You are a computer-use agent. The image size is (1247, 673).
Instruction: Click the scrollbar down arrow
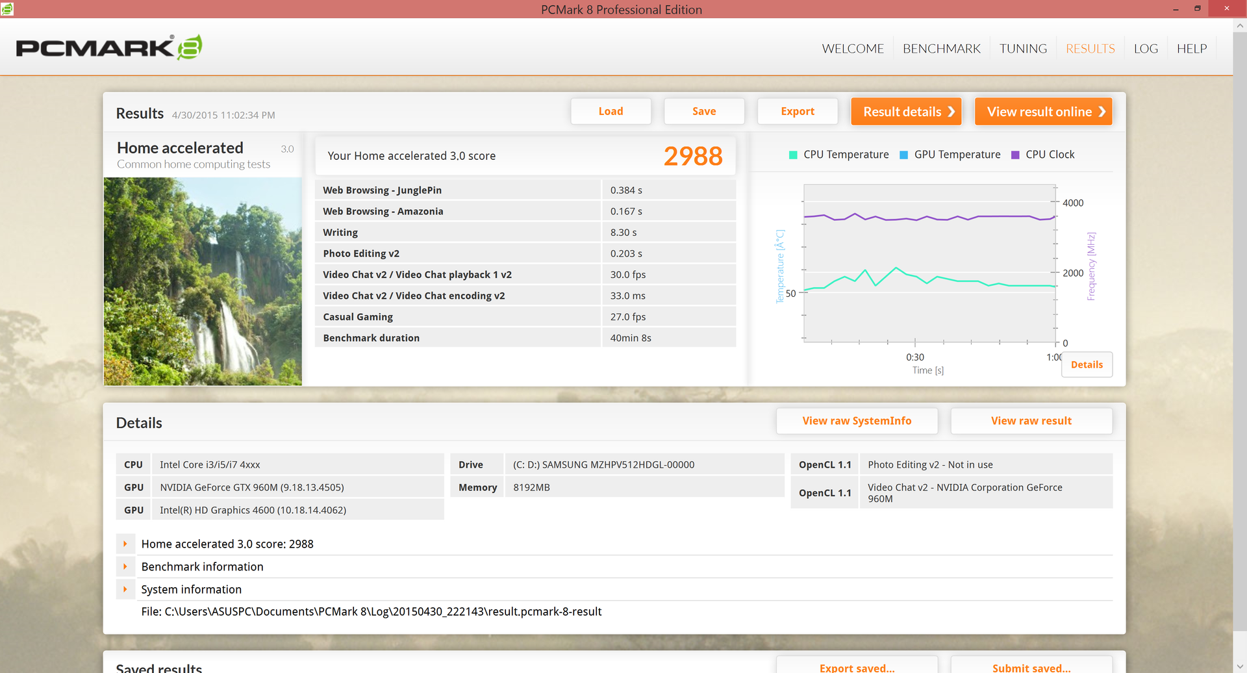(1240, 665)
